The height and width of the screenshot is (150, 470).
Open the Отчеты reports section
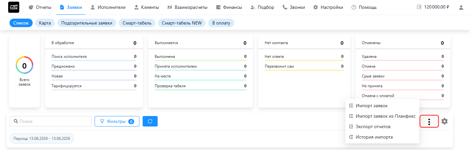(x=40, y=7)
